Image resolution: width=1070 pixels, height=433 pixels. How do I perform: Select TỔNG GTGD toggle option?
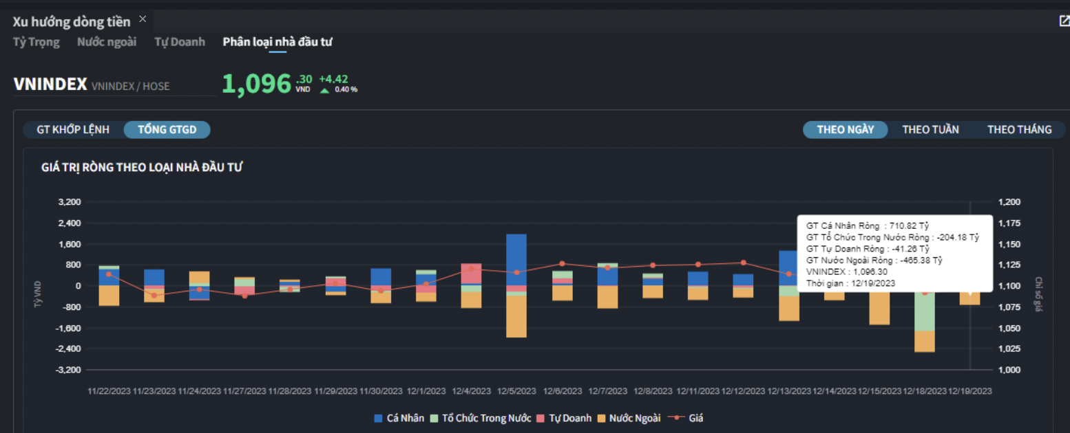pos(167,129)
